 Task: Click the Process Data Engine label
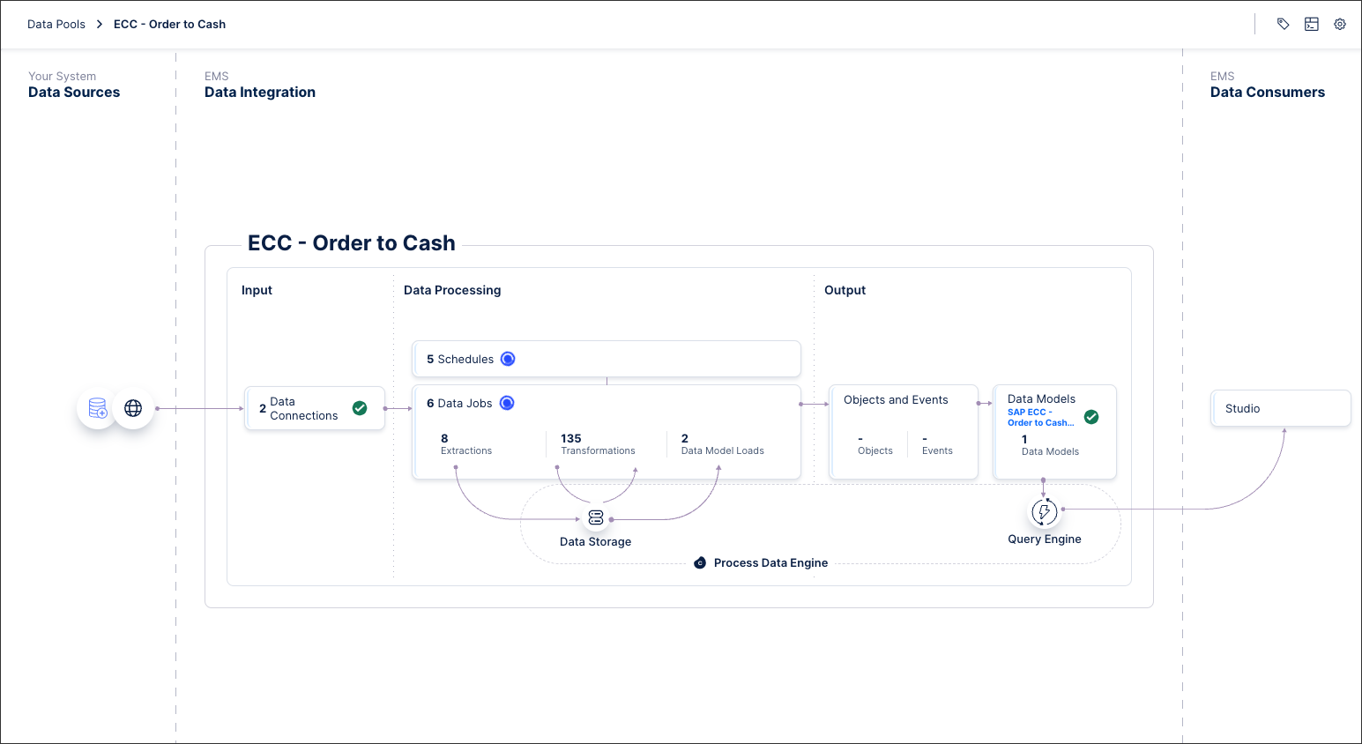click(770, 562)
